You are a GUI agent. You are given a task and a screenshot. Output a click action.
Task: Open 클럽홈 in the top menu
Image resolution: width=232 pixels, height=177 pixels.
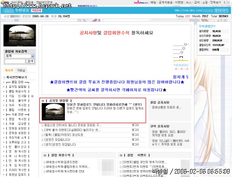29,2
